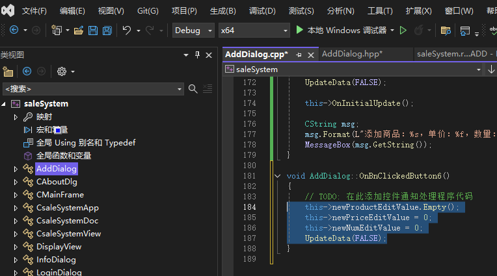The height and width of the screenshot is (276, 497).
Task: Click the Save All toolbar icon
Action: point(106,31)
